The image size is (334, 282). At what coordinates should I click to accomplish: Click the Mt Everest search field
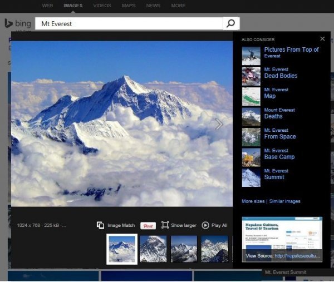129,23
